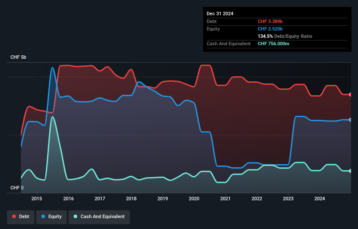Click the 134.5% Debt/Equity Ratio text

point(285,36)
